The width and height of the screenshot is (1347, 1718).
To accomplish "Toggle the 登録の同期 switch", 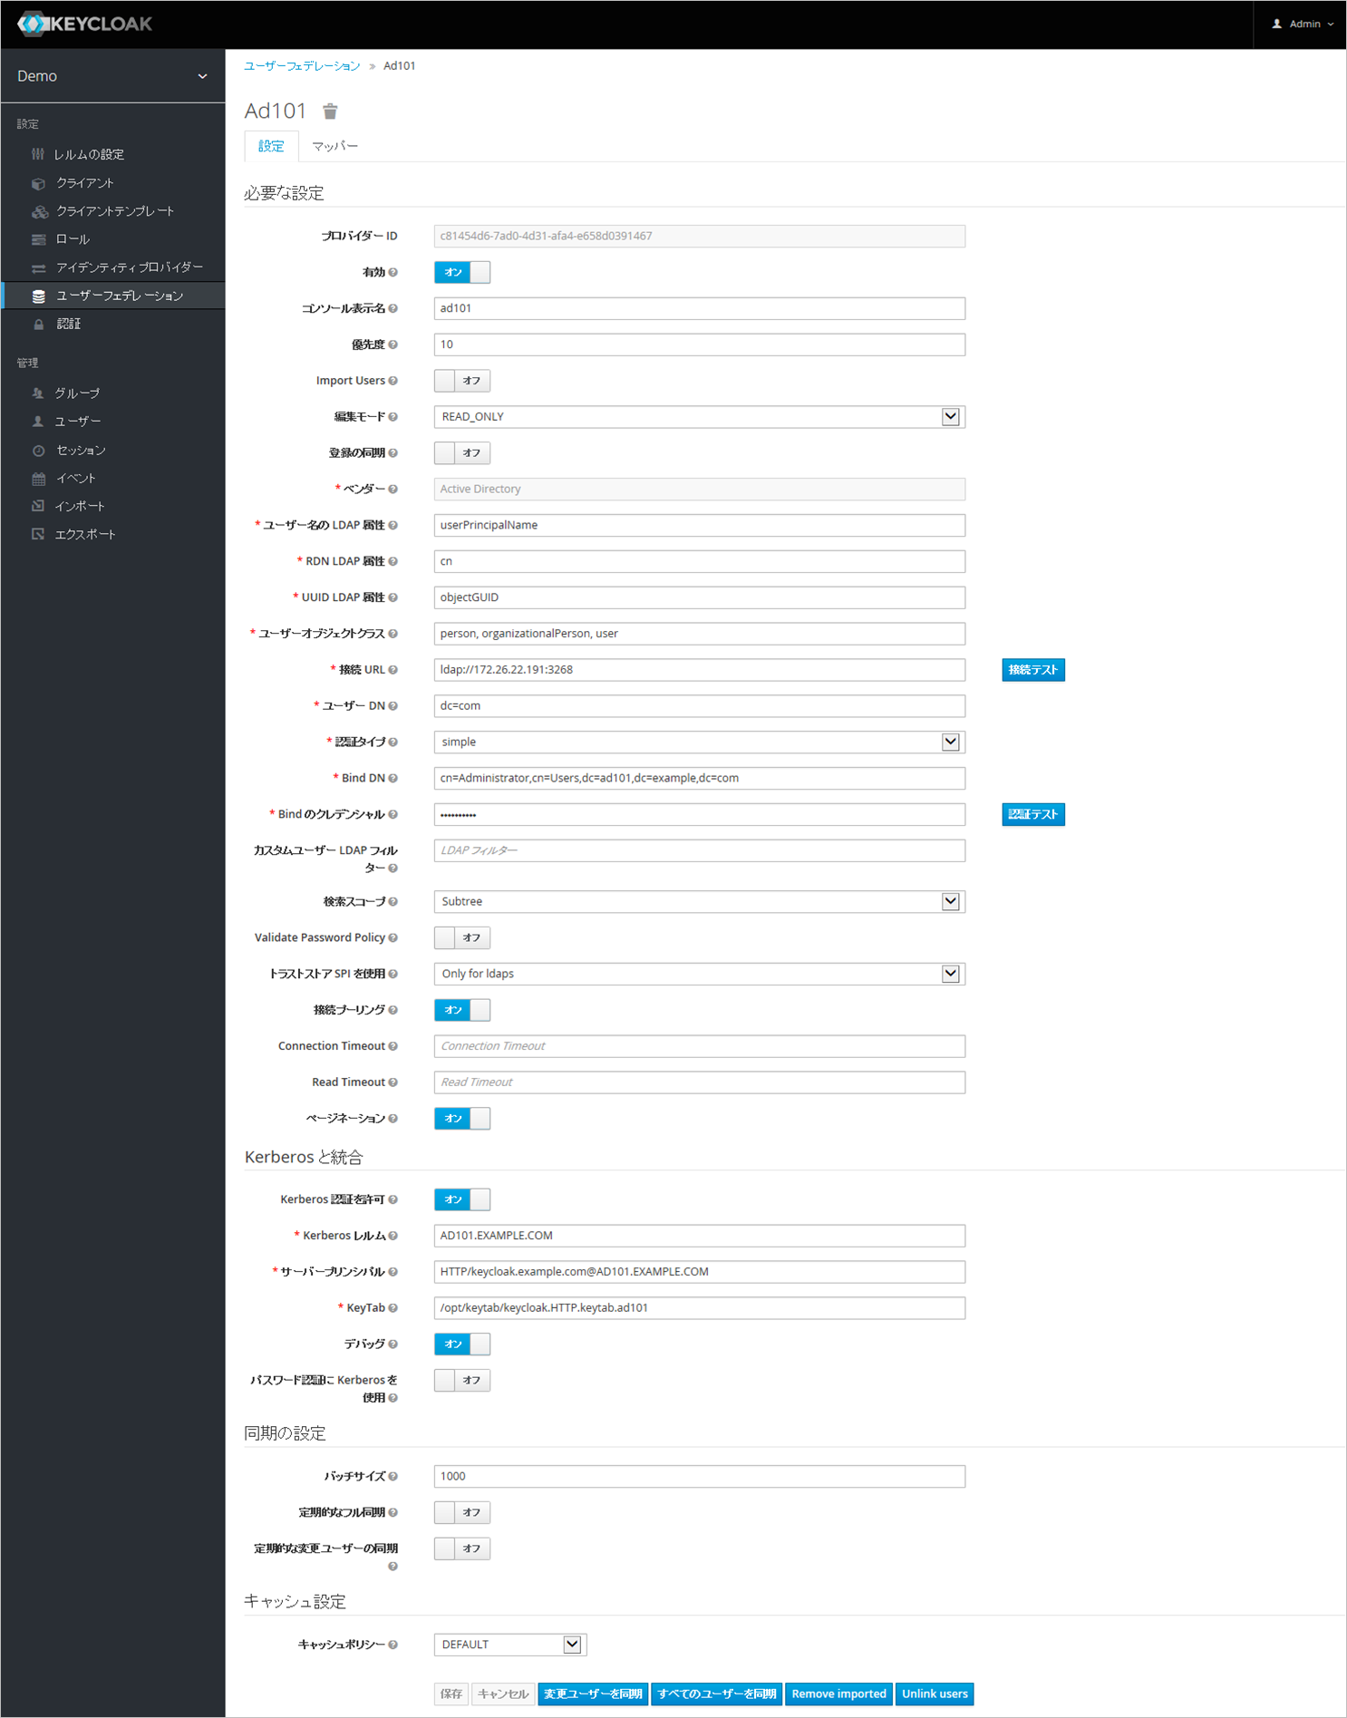I will coord(462,452).
